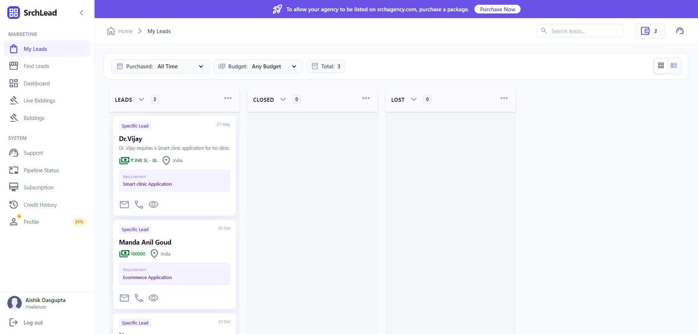
Task: Click Aishik Dasgupta's avatar
Action: (x=15, y=303)
